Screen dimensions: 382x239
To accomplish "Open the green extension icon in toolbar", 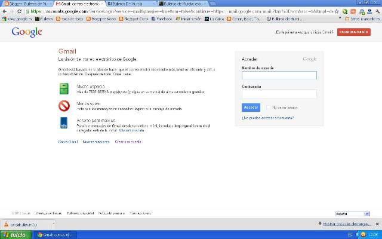I will pos(345,11).
